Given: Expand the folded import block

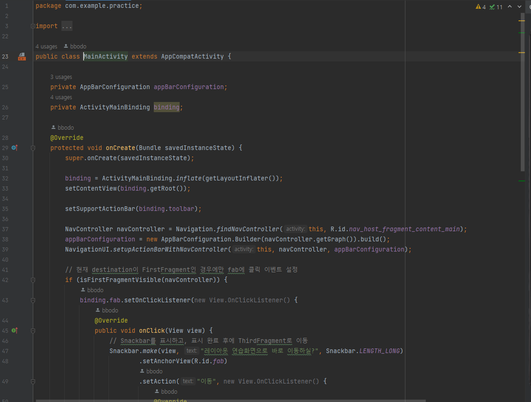Looking at the screenshot, I should (x=33, y=26).
